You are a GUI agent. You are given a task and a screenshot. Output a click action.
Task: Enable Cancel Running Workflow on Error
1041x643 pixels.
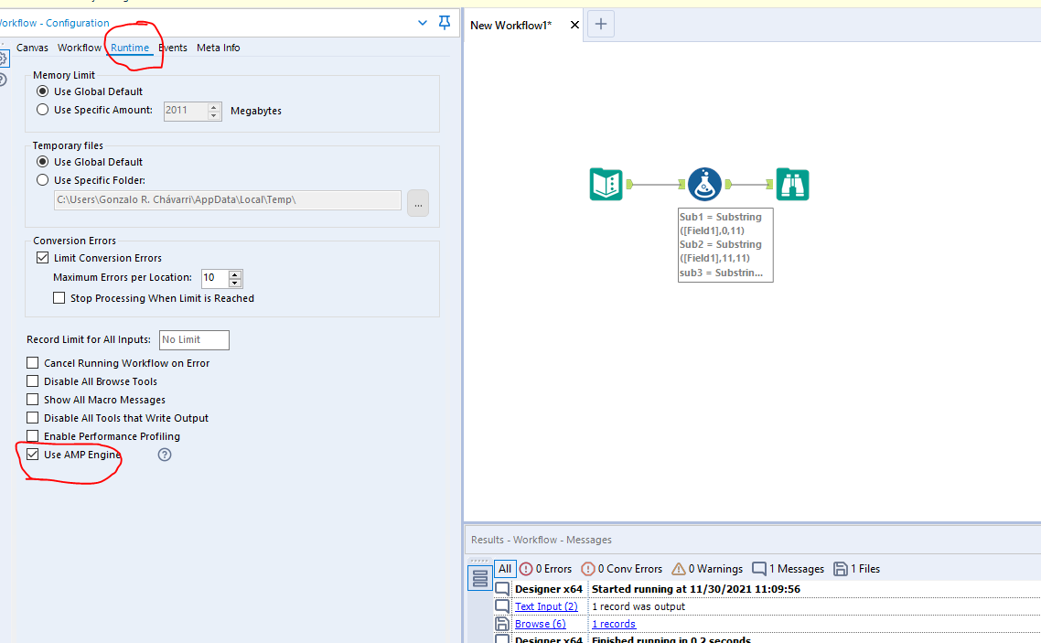click(x=33, y=363)
